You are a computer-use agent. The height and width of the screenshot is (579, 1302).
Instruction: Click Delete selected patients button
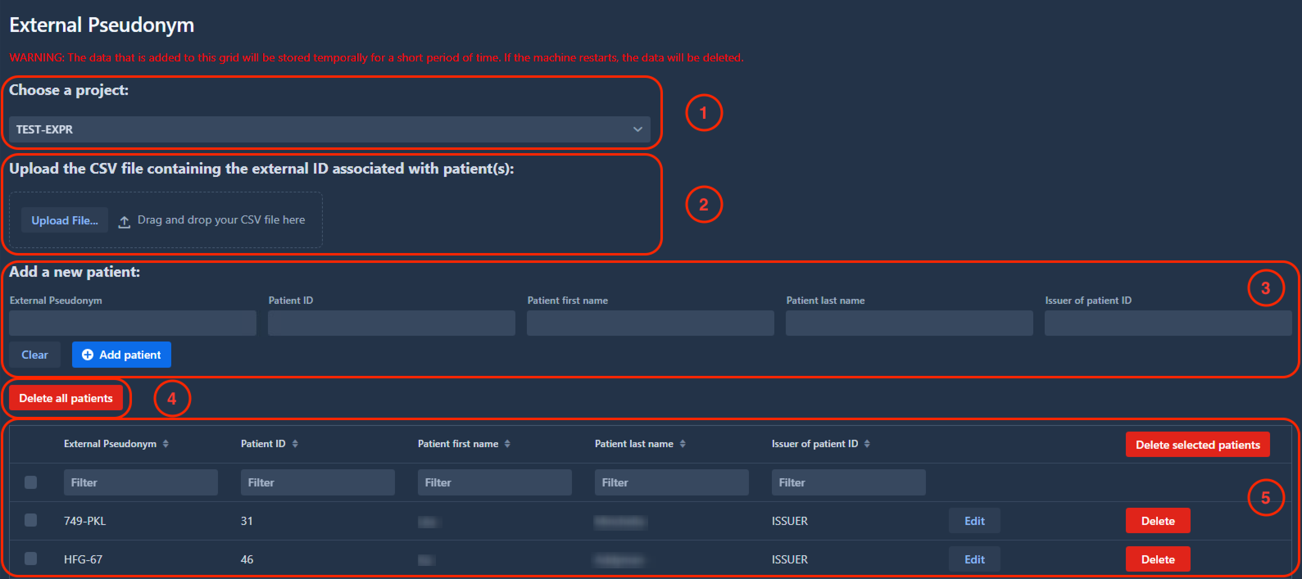click(x=1198, y=445)
